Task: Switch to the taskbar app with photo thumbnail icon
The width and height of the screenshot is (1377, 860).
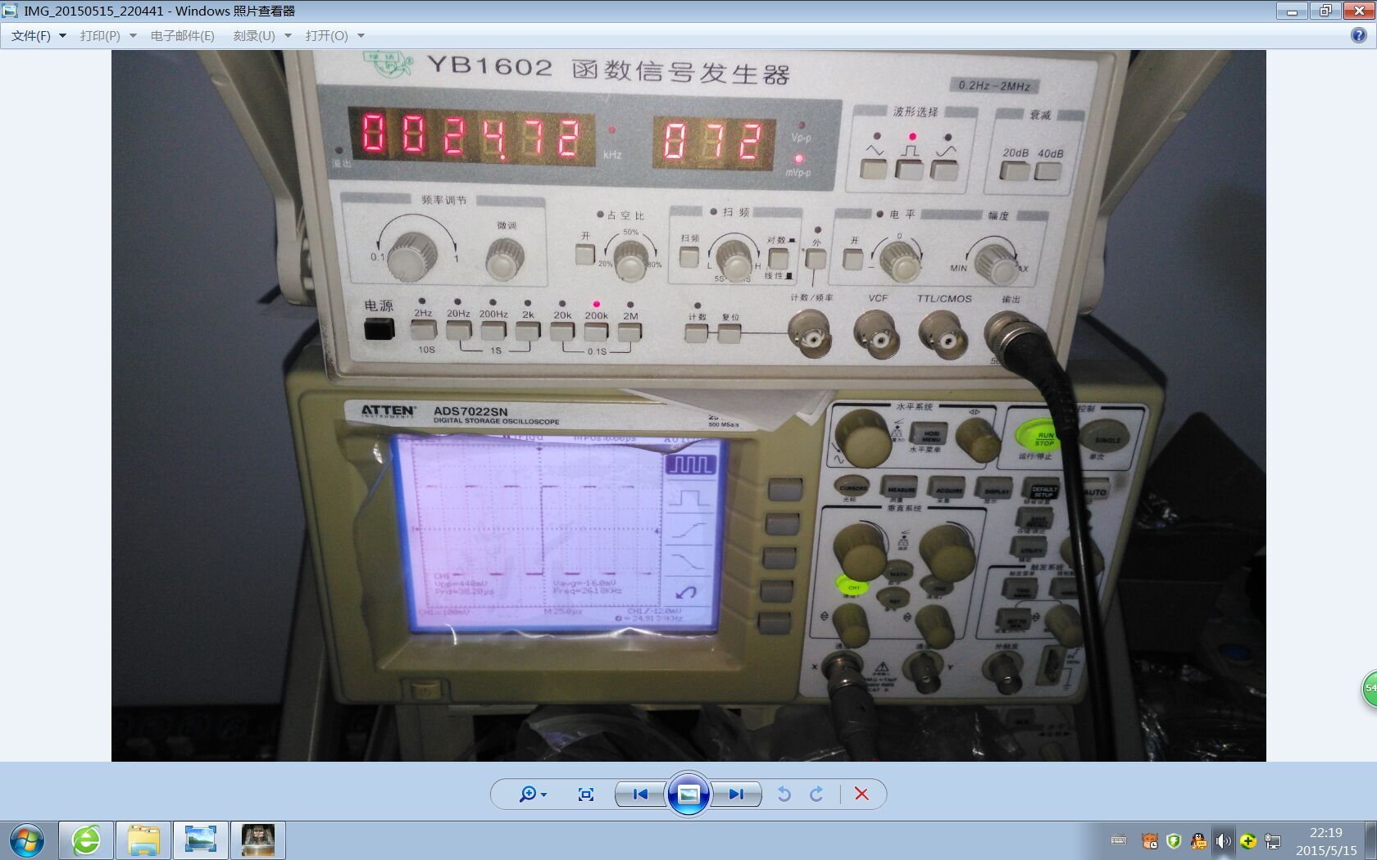Action: tap(258, 840)
